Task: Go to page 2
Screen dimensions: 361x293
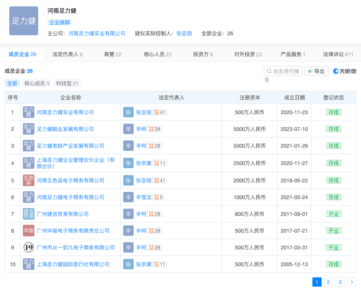Action: pos(328,282)
